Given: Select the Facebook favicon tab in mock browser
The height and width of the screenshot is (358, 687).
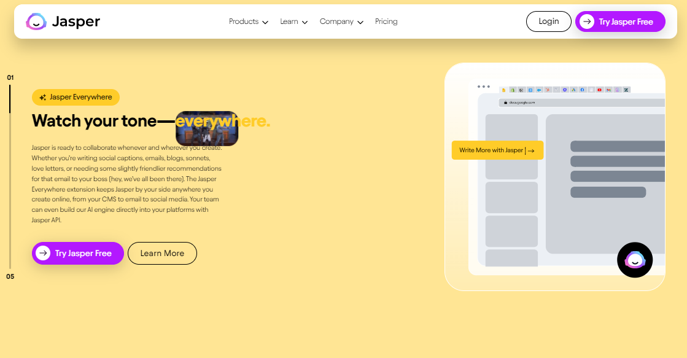Looking at the screenshot, I should point(582,90).
